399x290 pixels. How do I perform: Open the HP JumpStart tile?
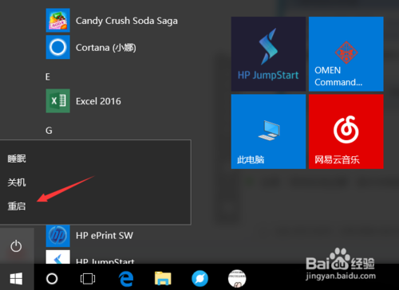click(x=268, y=54)
